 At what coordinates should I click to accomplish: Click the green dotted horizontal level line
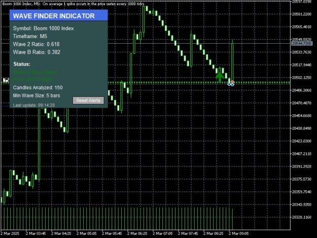[x=199, y=83]
